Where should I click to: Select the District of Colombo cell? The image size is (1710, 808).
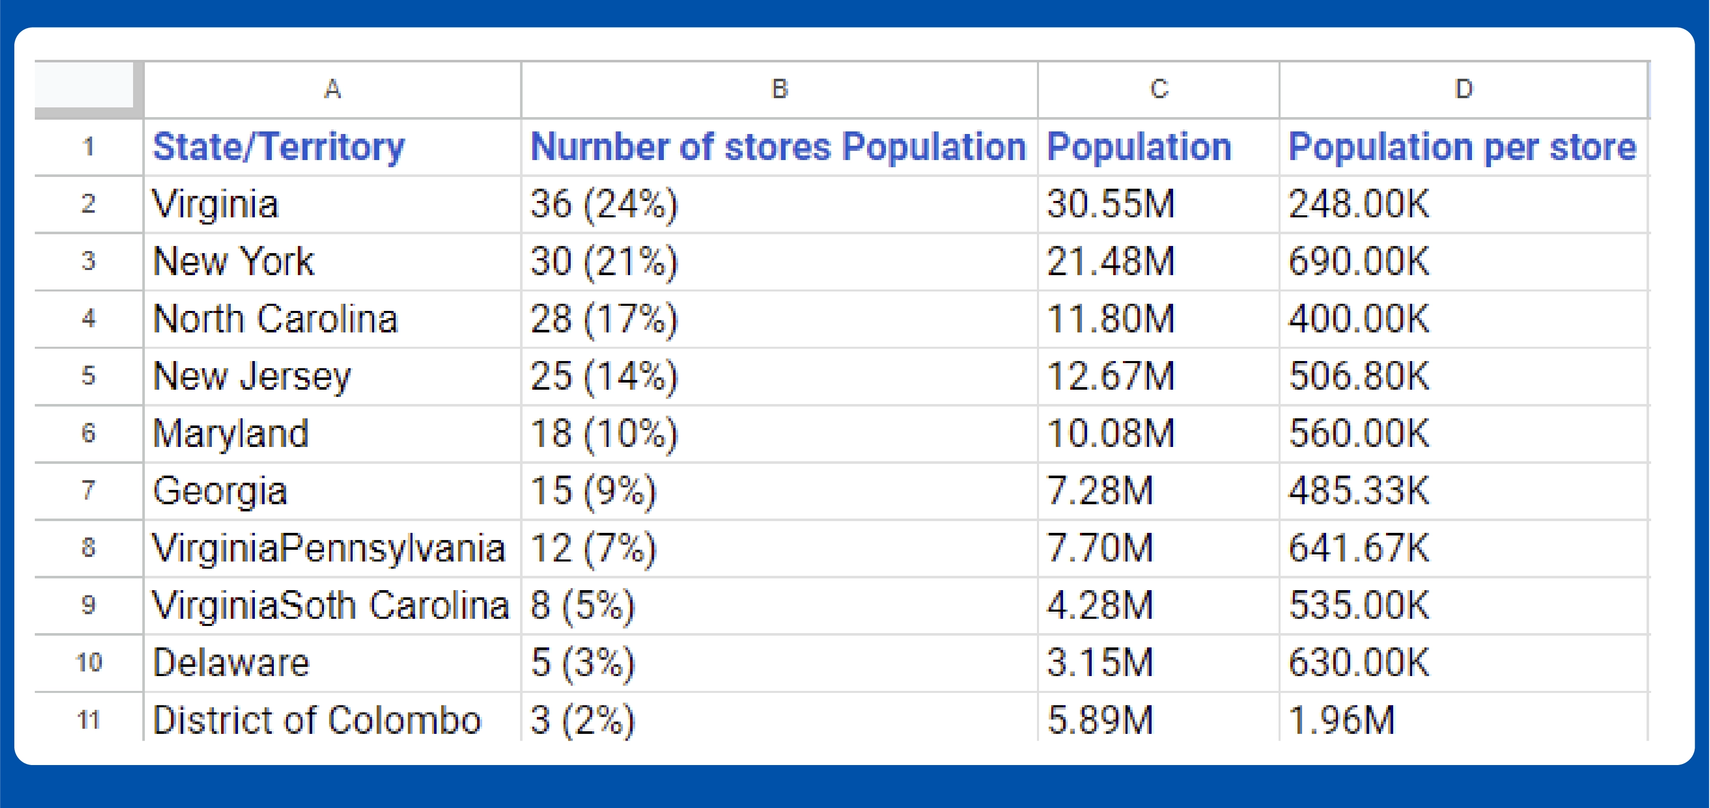click(333, 718)
